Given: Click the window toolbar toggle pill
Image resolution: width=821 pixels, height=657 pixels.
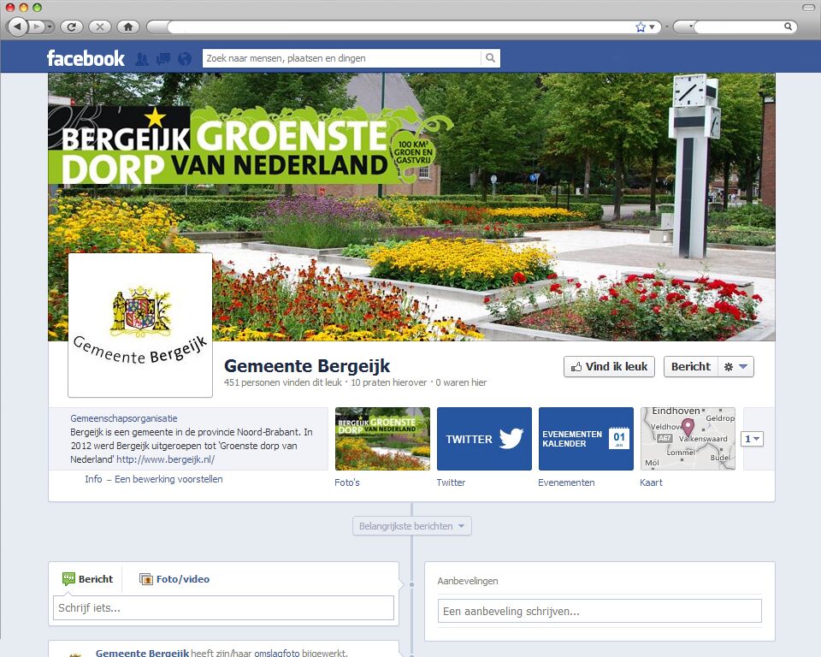Looking at the screenshot, I should (x=808, y=8).
